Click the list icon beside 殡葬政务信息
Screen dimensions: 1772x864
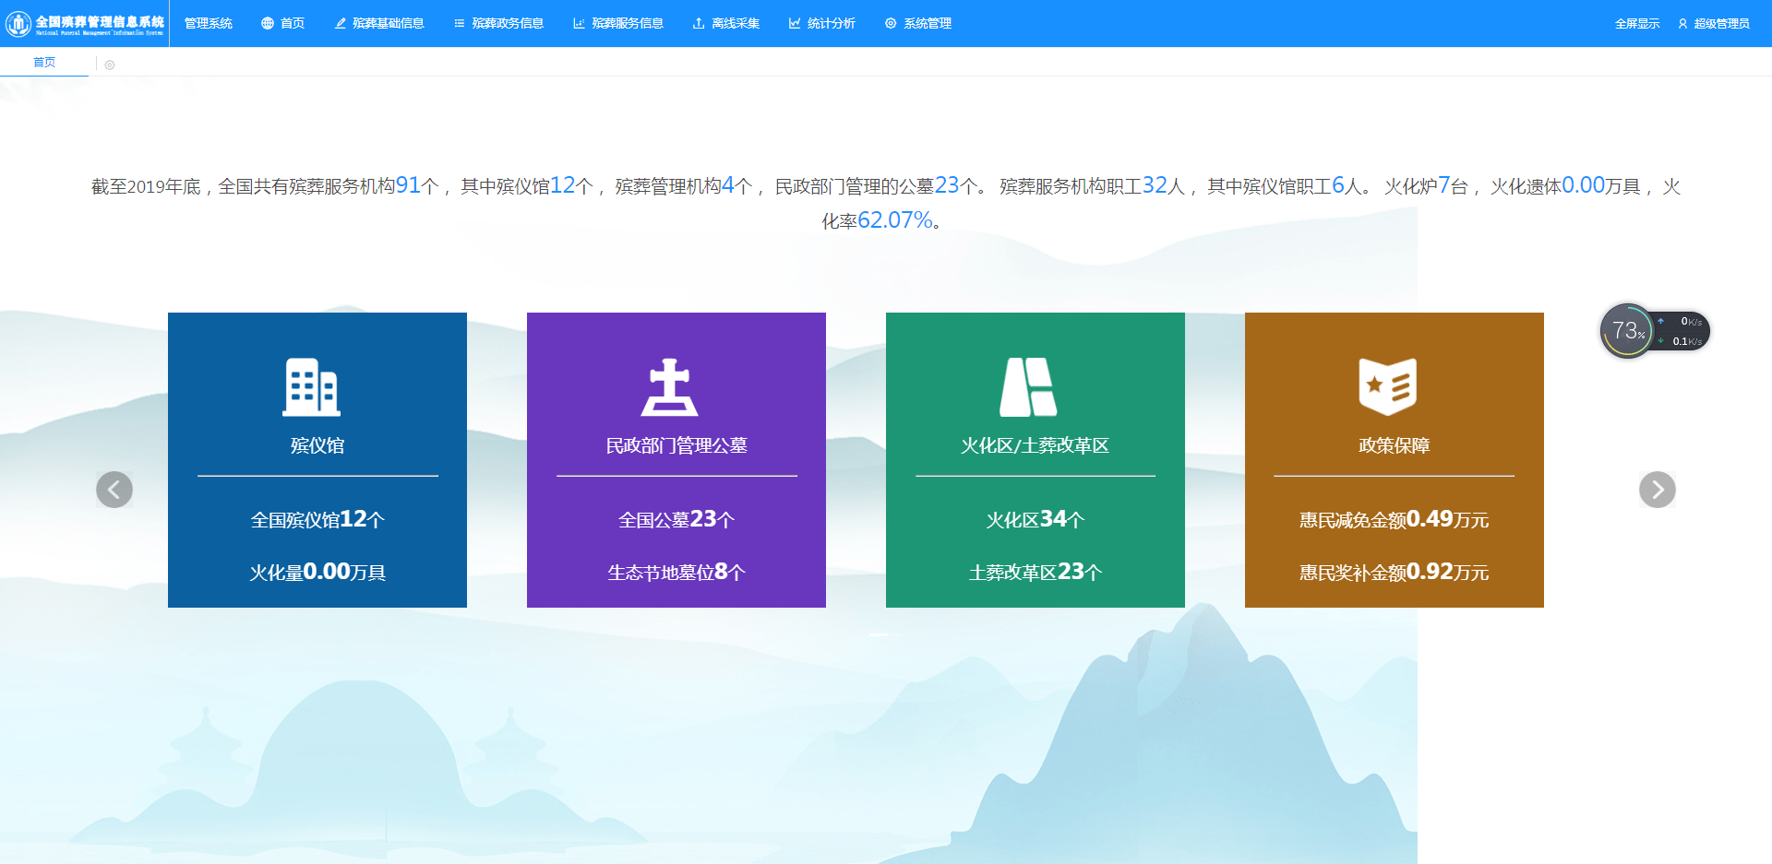[x=460, y=23]
